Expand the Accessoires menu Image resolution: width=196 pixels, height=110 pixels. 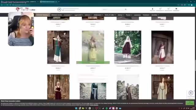68,15
